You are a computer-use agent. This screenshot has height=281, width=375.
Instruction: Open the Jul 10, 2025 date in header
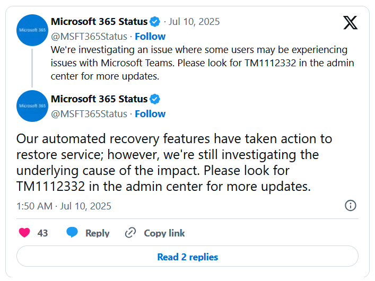194,22
